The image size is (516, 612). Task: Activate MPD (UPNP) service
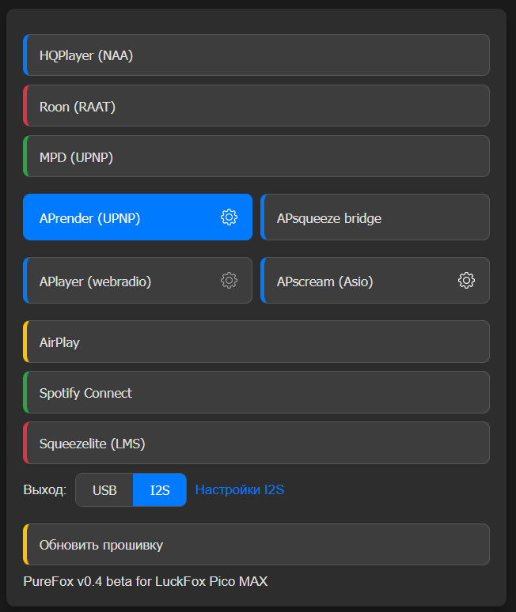pos(256,157)
